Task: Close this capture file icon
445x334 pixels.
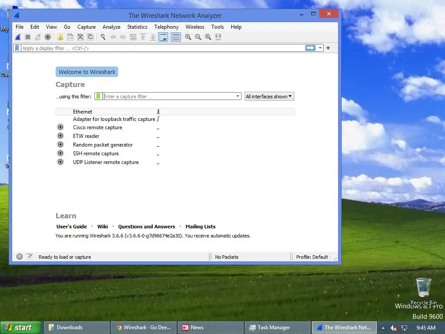Action: coord(80,37)
